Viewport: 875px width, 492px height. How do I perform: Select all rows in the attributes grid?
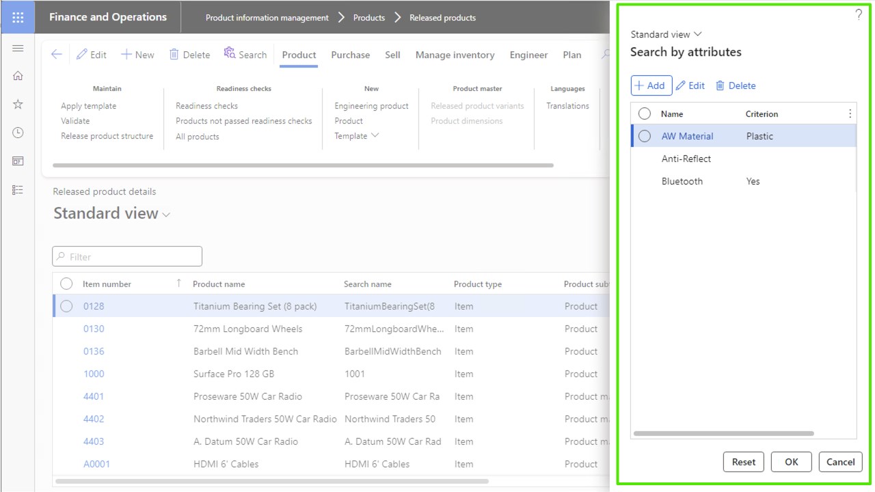pos(644,113)
